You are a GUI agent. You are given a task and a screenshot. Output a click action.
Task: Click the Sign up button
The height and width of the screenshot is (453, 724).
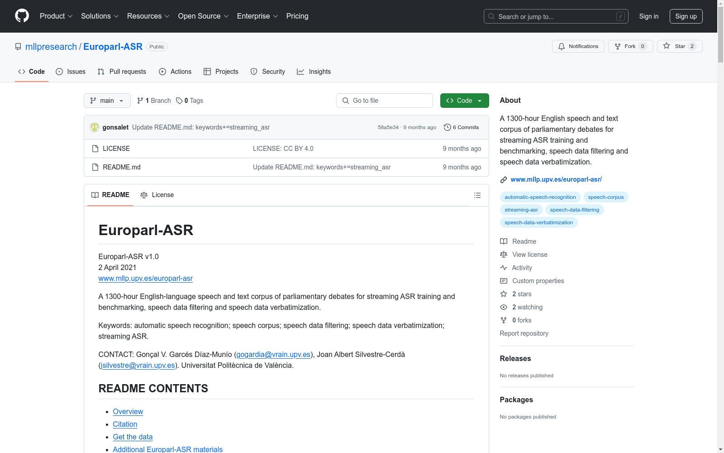[x=686, y=16]
